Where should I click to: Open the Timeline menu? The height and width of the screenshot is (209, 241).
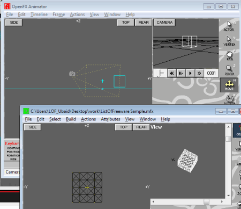coord(39,15)
